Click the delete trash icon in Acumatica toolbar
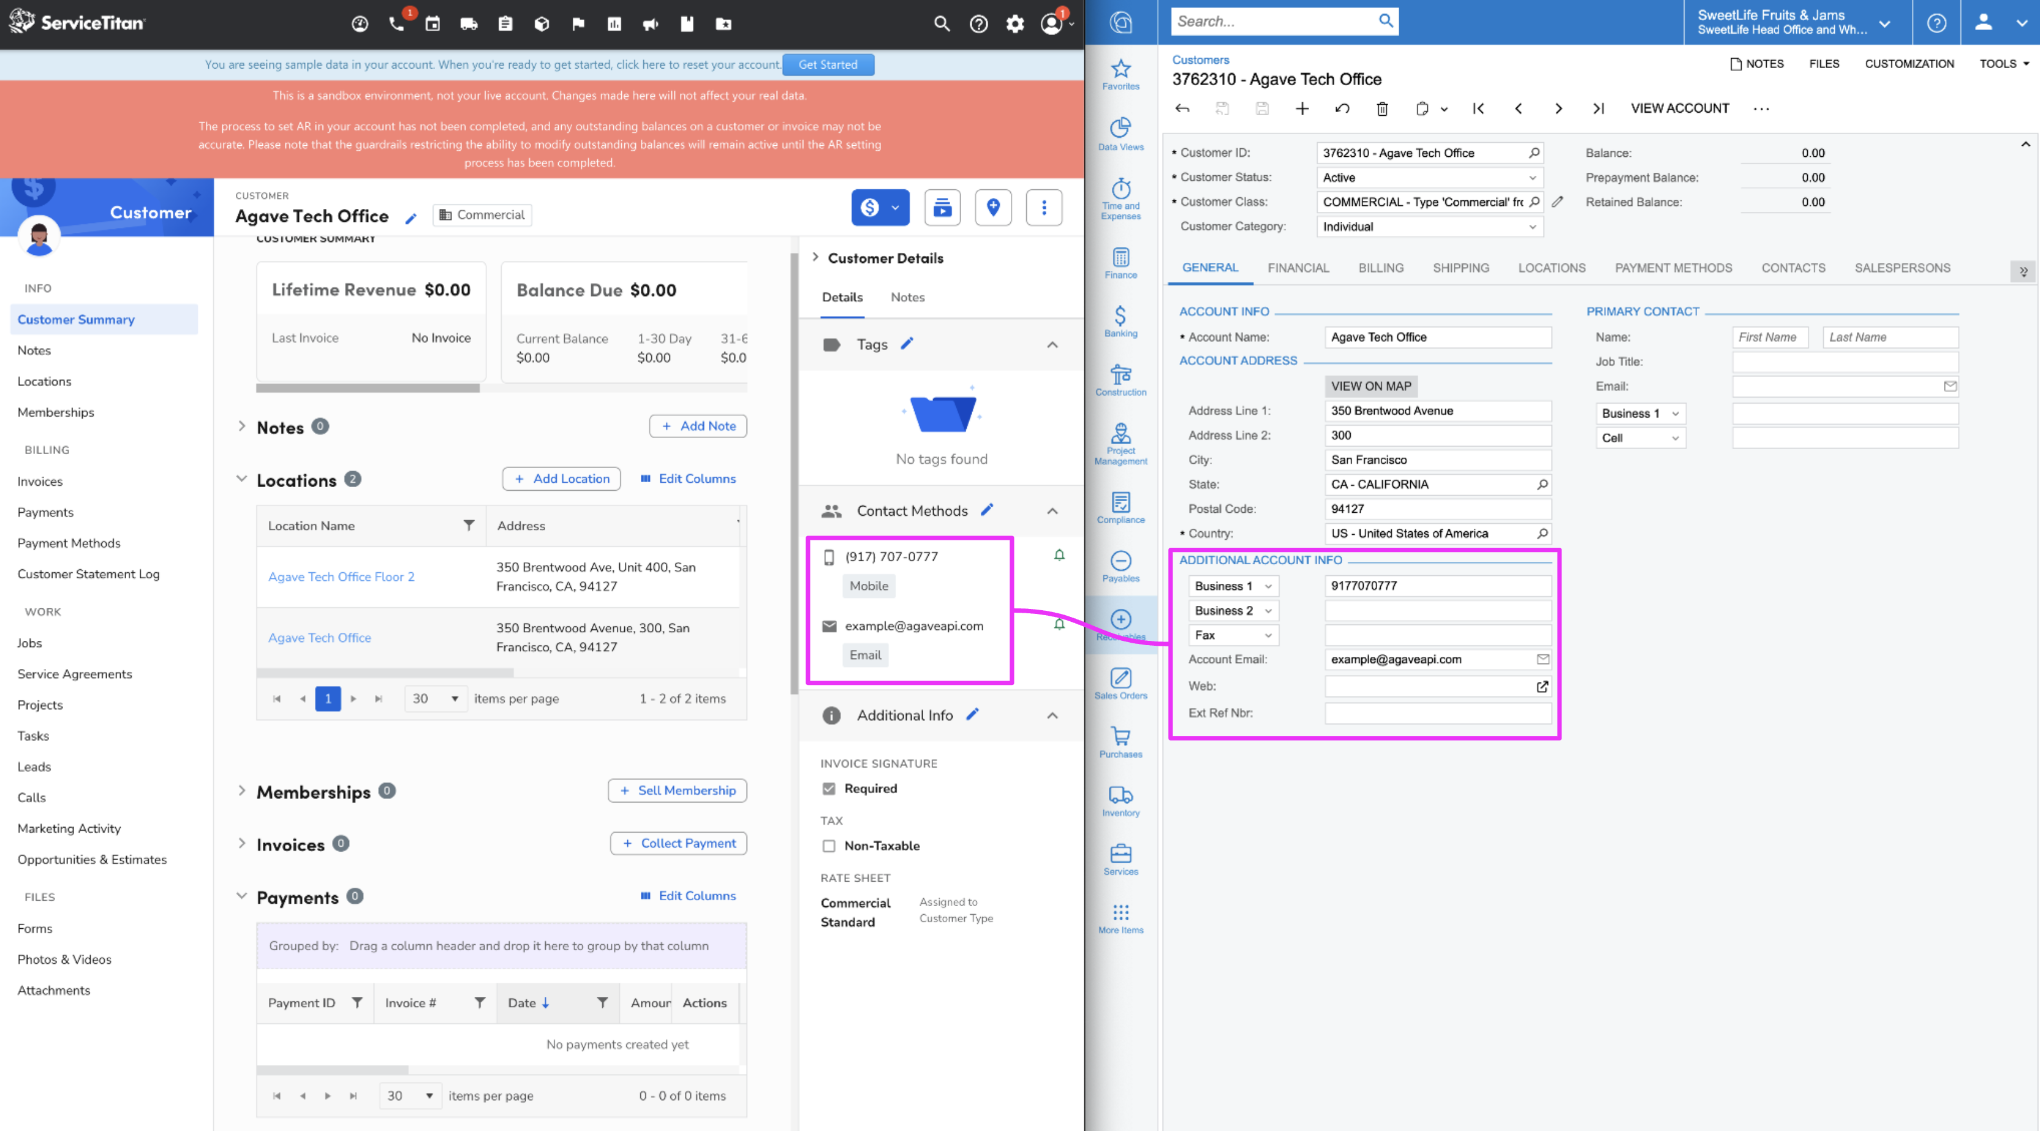This screenshot has height=1131, width=2040. 1382,108
